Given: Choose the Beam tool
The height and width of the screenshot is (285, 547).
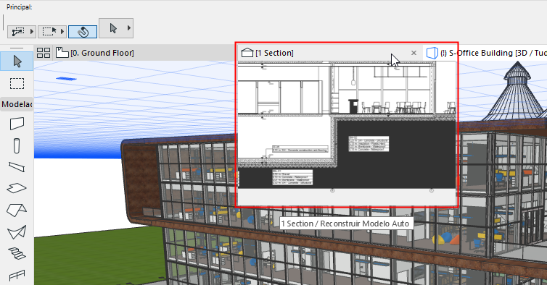Looking at the screenshot, I should point(17,167).
